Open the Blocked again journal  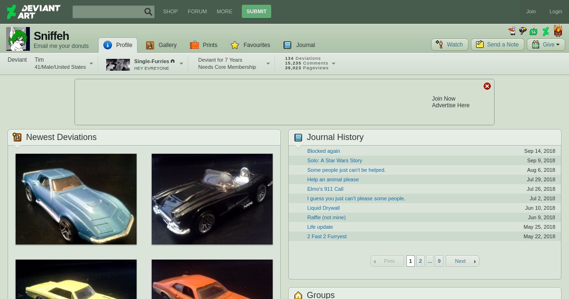click(323, 151)
